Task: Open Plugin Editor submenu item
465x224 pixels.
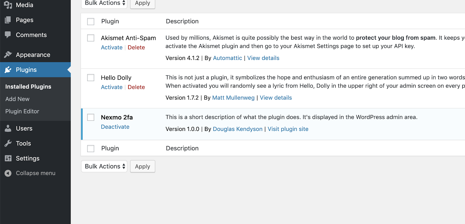Action: coord(22,111)
